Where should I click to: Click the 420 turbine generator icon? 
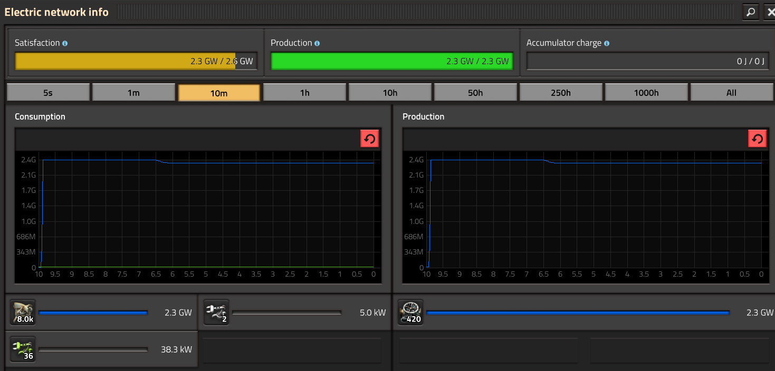[x=411, y=313]
